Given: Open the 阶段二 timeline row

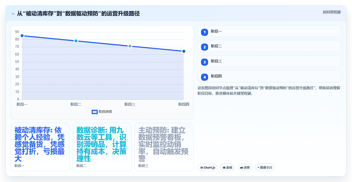Looking at the screenshot, I should pyautogui.click(x=269, y=46).
